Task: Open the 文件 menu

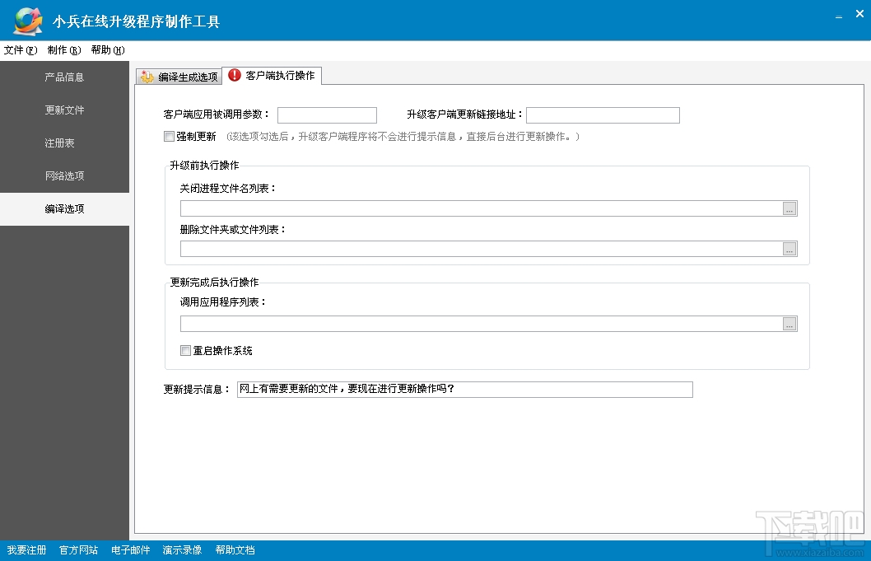Action: 20,49
